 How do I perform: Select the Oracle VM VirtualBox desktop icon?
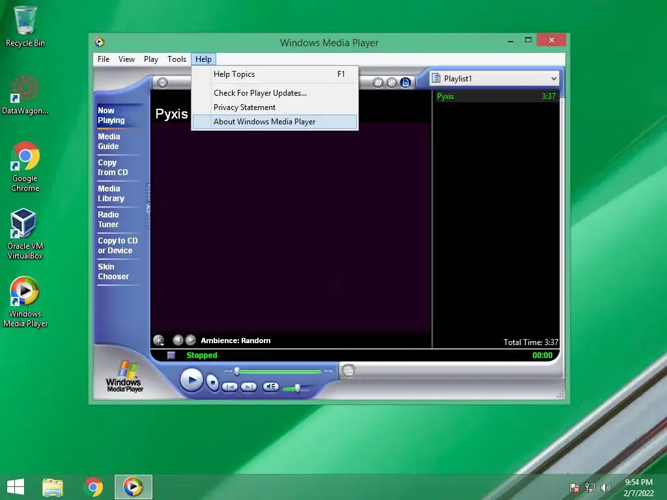pyautogui.click(x=25, y=234)
